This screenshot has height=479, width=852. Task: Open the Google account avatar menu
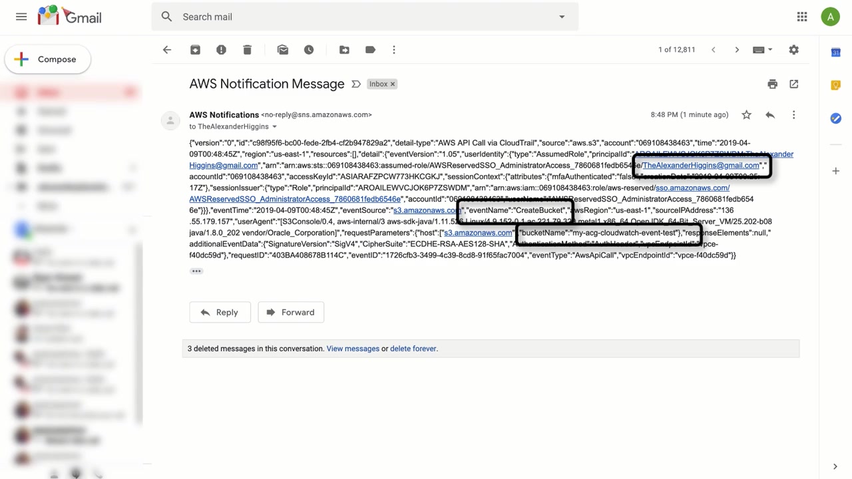point(830,17)
